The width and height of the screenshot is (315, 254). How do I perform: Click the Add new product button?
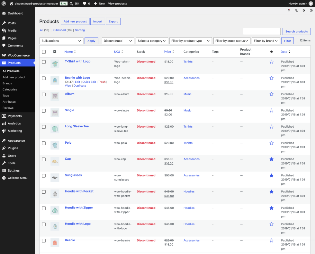[x=75, y=21]
